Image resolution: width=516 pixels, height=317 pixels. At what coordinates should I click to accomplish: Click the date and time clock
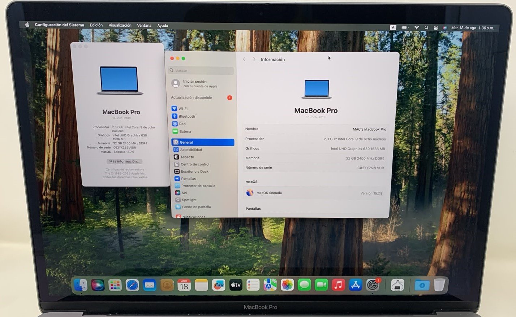[473, 28]
